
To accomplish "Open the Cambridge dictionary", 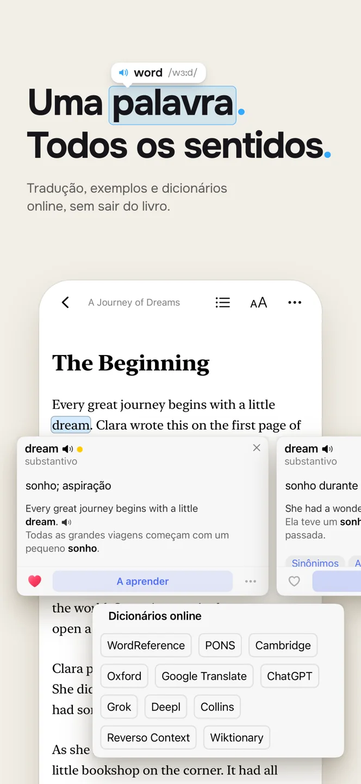I will 283,645.
